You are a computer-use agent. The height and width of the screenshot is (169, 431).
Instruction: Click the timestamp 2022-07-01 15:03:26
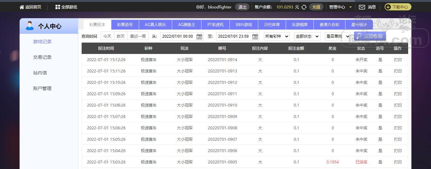106,162
